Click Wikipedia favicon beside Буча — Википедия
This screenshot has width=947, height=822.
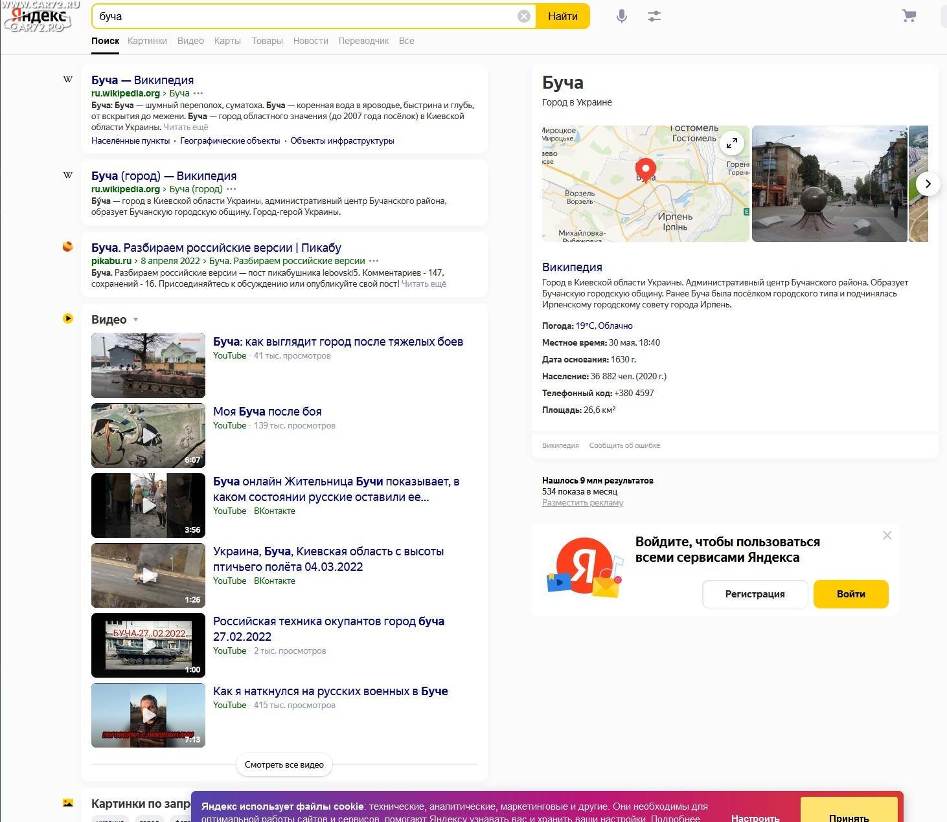pyautogui.click(x=67, y=80)
